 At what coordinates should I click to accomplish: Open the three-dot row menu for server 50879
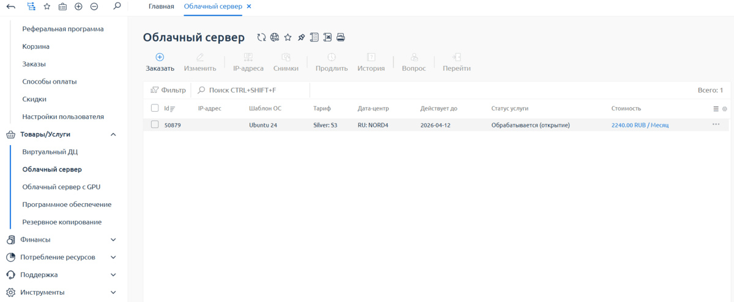[x=716, y=124]
